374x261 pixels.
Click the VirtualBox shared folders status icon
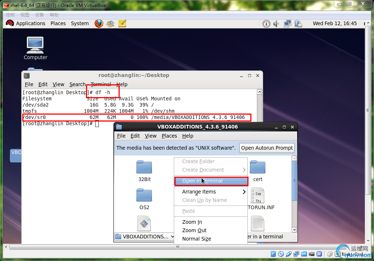pos(304,254)
